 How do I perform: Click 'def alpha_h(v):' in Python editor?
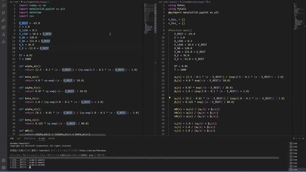[x=30, y=87]
